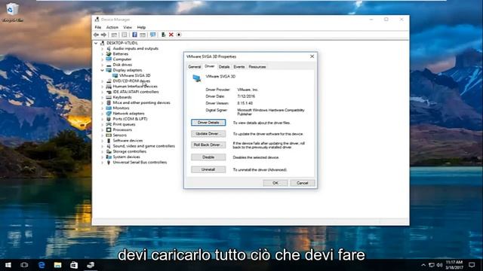
Task: Open the Windows Start menu
Action: (x=8, y=265)
